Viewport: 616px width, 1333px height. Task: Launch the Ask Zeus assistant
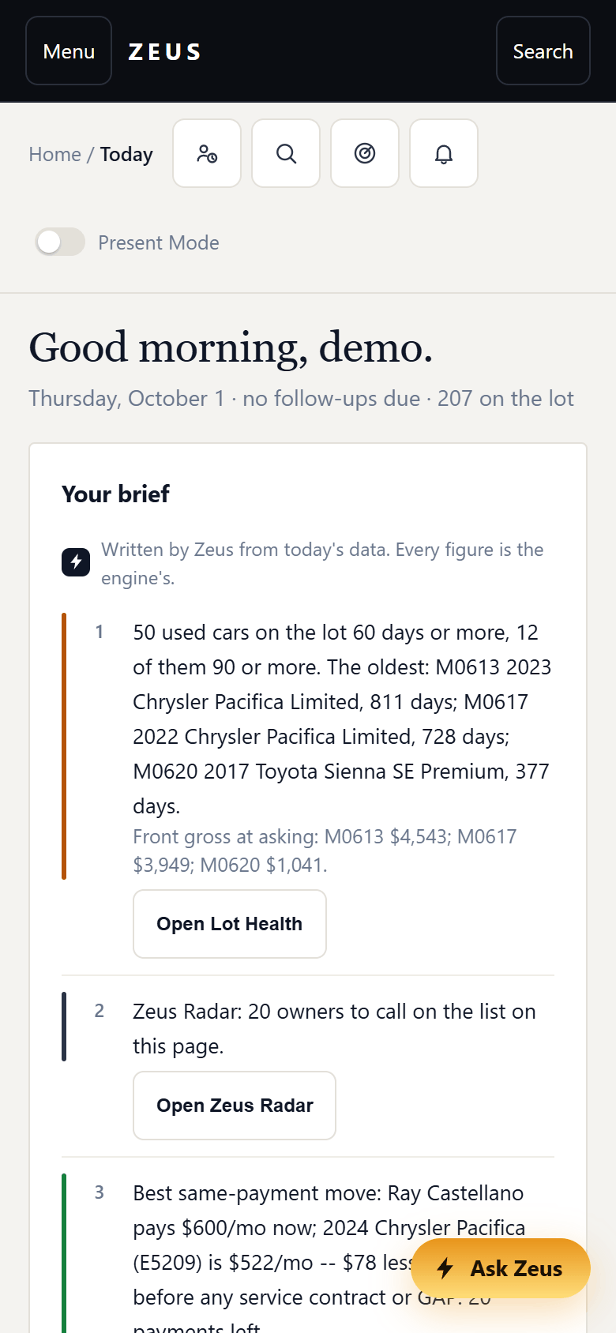pos(501,1268)
